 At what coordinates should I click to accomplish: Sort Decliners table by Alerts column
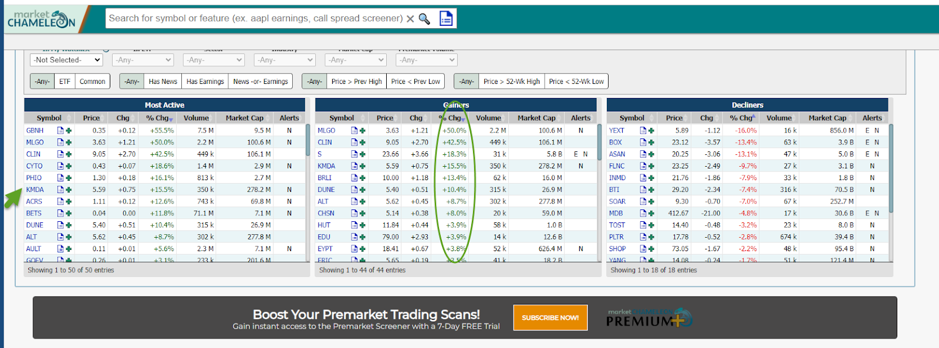[872, 118]
